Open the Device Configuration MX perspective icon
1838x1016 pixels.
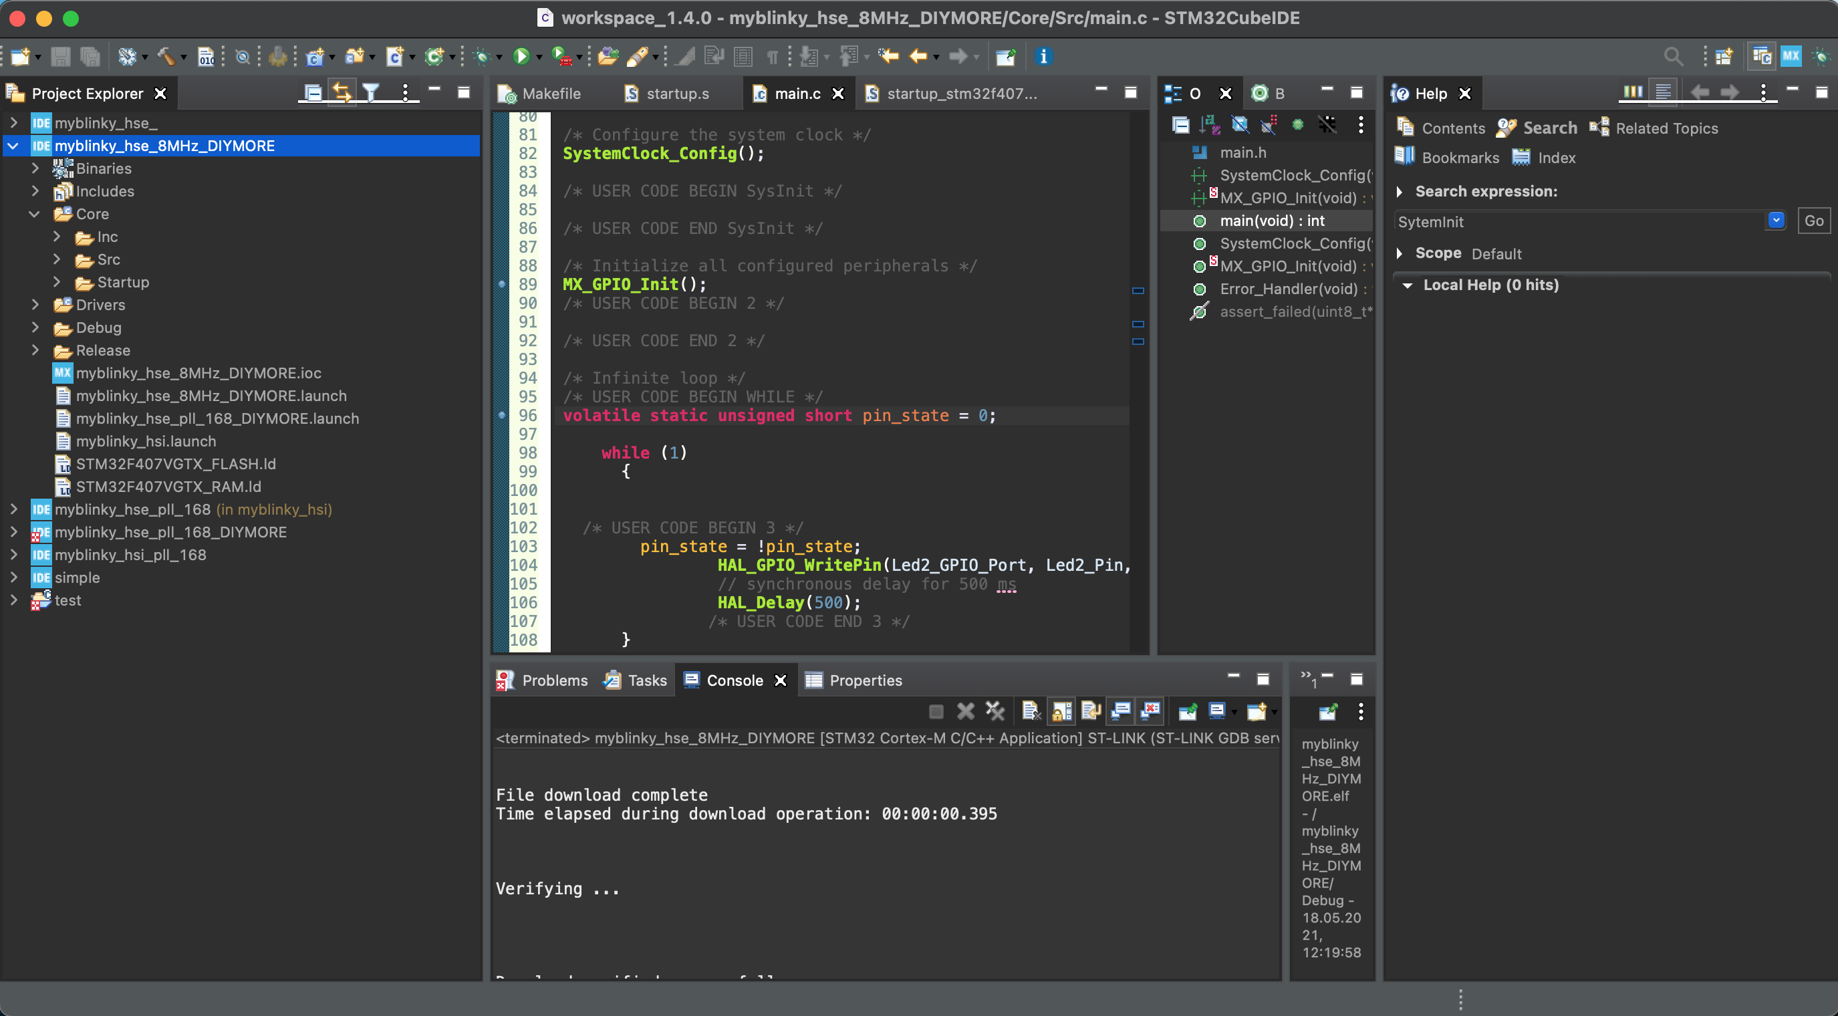point(1791,56)
